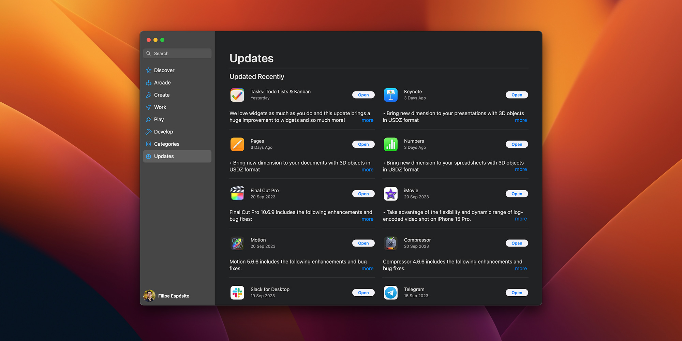Viewport: 682px width, 341px height.
Task: Select Arcade in the sidebar
Action: click(x=162, y=83)
